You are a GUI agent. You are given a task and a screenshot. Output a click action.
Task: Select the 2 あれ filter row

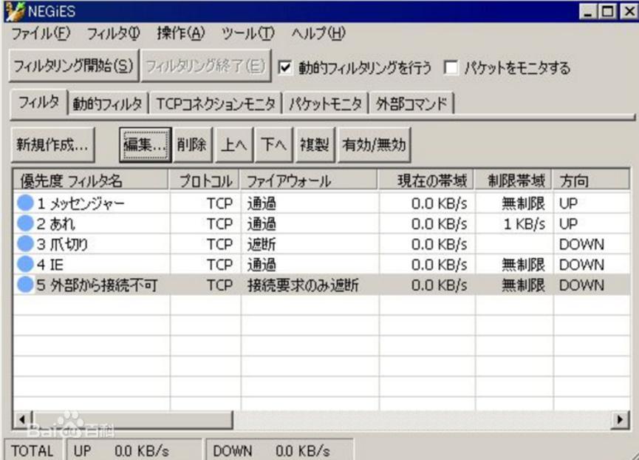click(321, 223)
